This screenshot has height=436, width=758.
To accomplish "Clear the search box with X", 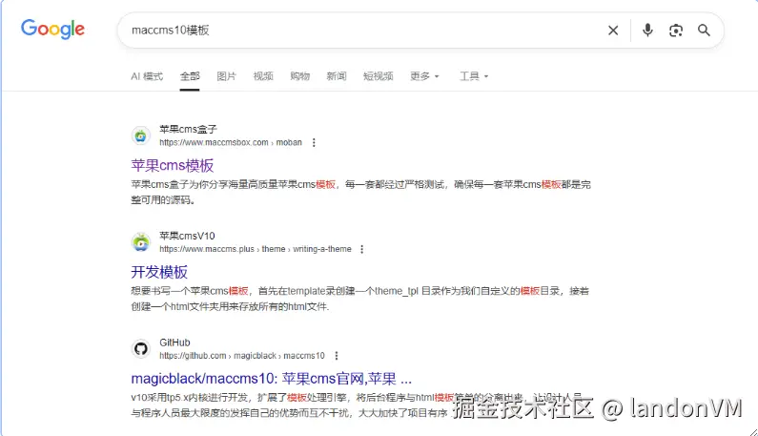I will pos(613,31).
